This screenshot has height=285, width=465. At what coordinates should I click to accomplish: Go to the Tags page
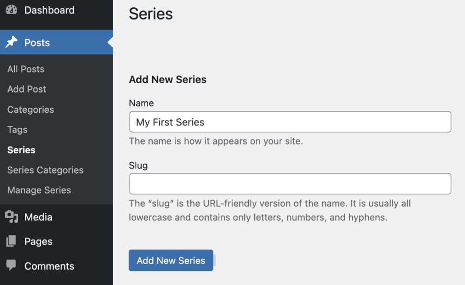17,130
